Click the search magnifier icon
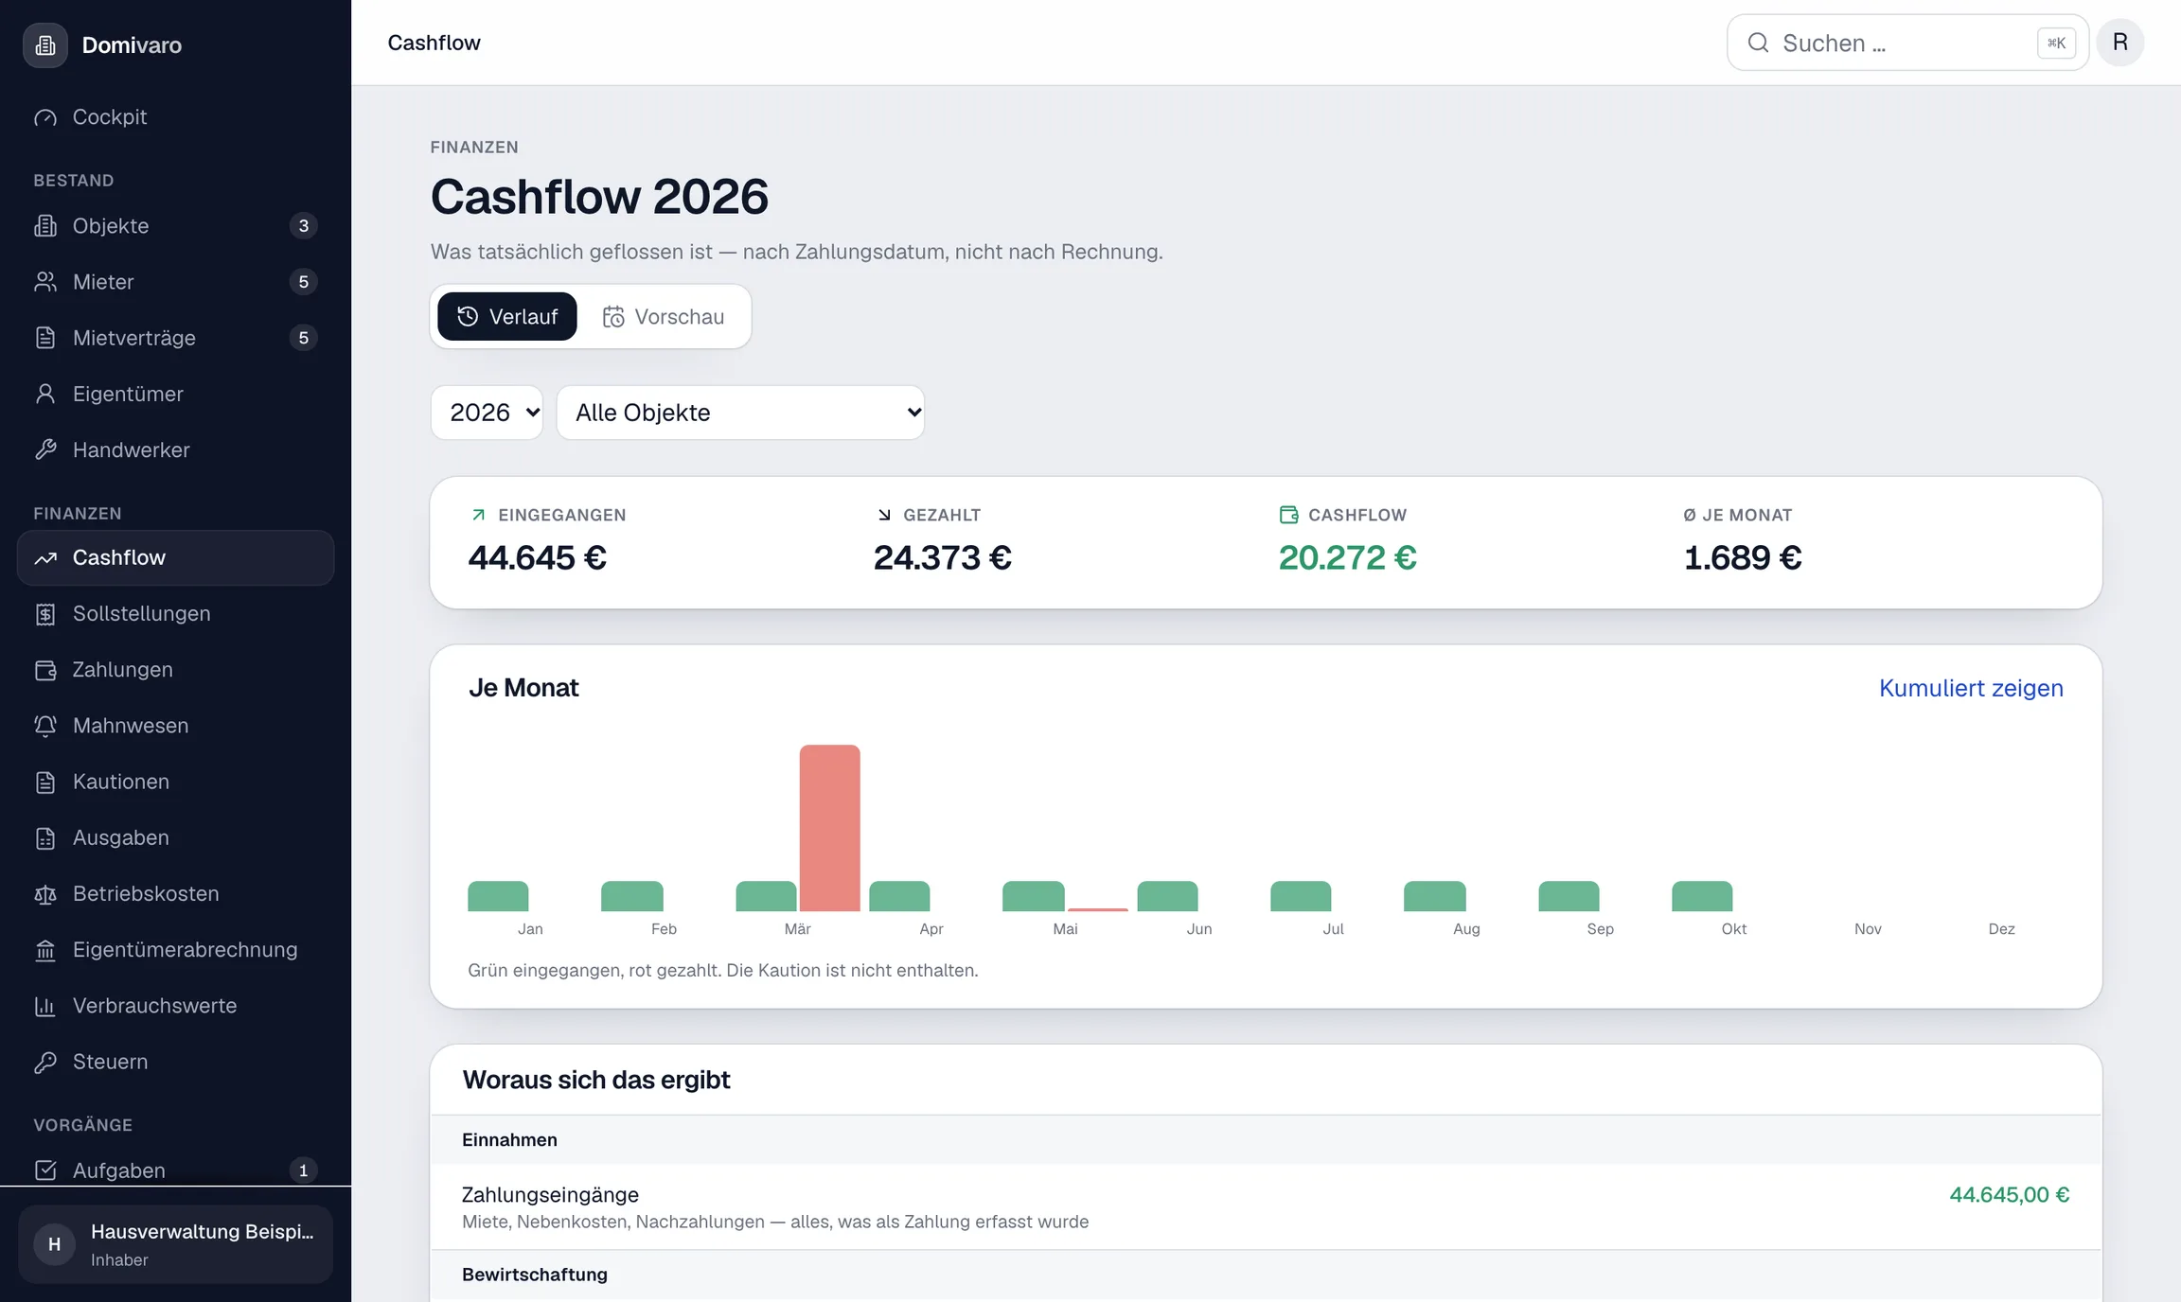2181x1302 pixels. tap(1758, 43)
